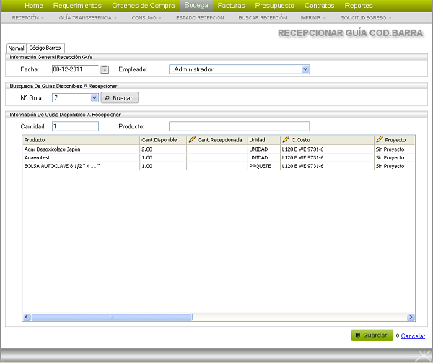433x363 pixels.
Task: Click the Fecha date field
Action: pyautogui.click(x=75, y=69)
